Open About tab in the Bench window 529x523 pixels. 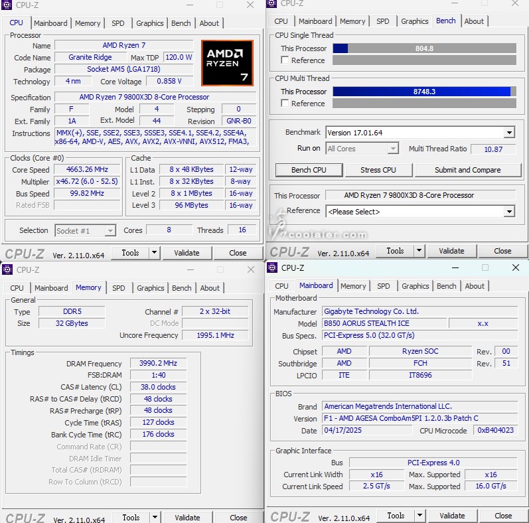click(x=474, y=21)
